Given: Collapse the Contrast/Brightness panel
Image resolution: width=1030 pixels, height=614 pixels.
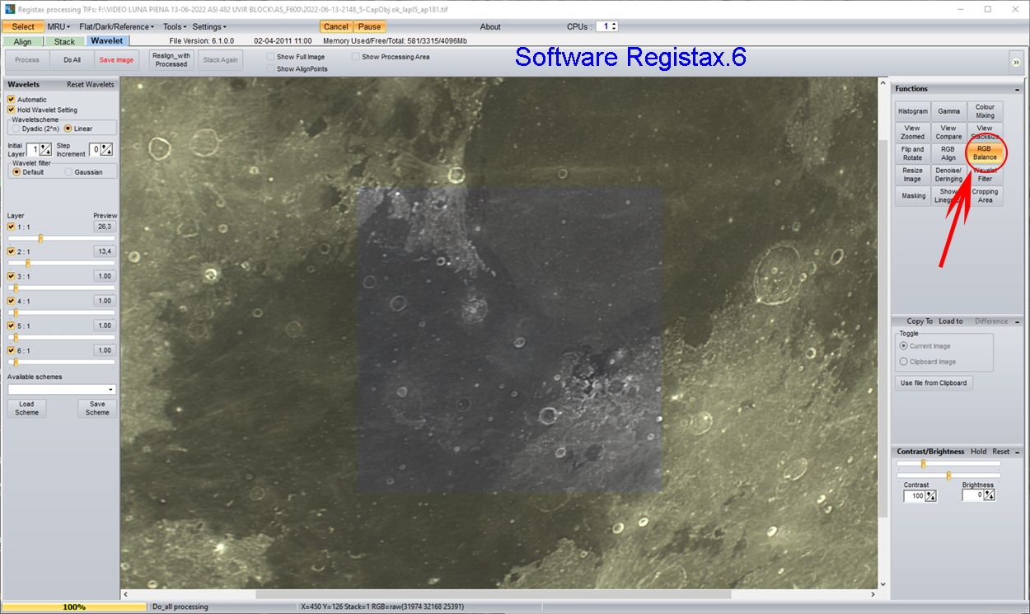Looking at the screenshot, I should pyautogui.click(x=1018, y=452).
